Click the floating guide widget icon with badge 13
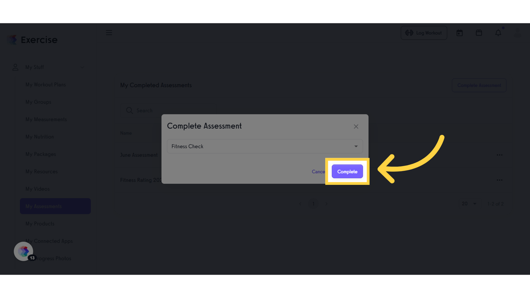The width and height of the screenshot is (530, 298). click(x=24, y=251)
